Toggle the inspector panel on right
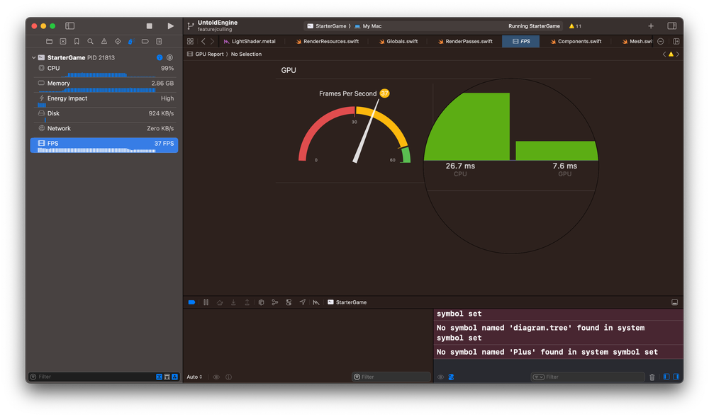This screenshot has width=709, height=417. click(x=672, y=26)
